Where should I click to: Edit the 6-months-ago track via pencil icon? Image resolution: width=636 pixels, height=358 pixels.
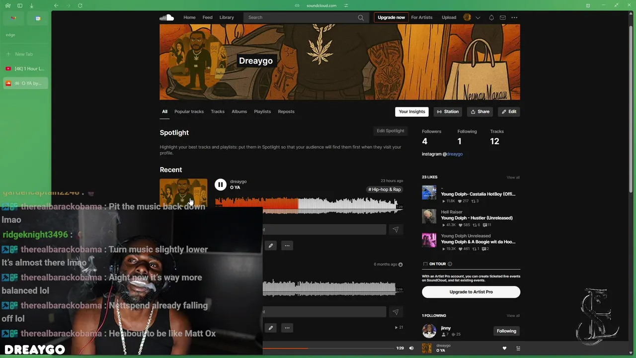pos(271,328)
